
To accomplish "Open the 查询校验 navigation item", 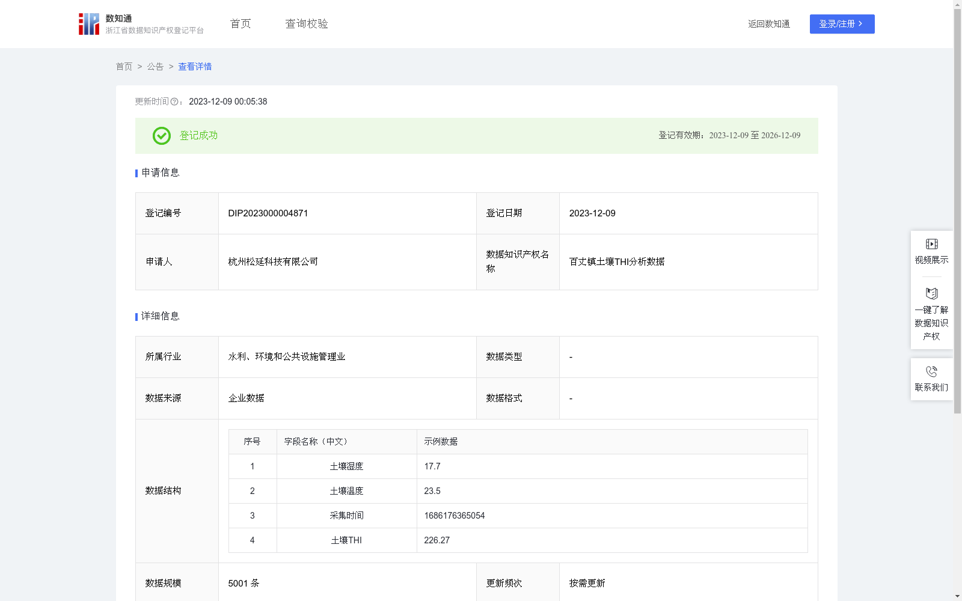I will pos(307,24).
